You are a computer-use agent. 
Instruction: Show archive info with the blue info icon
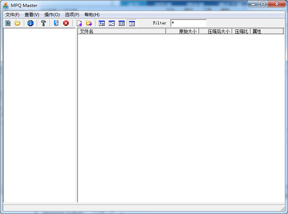tap(30, 23)
